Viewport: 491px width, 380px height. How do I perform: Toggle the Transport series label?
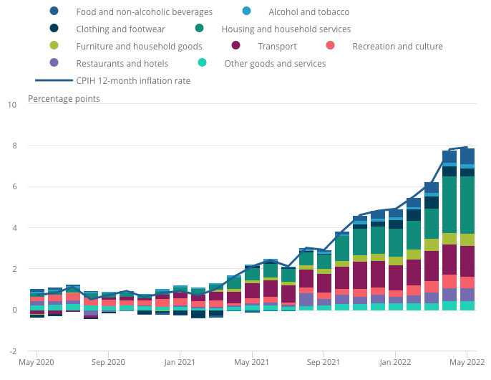tap(277, 47)
